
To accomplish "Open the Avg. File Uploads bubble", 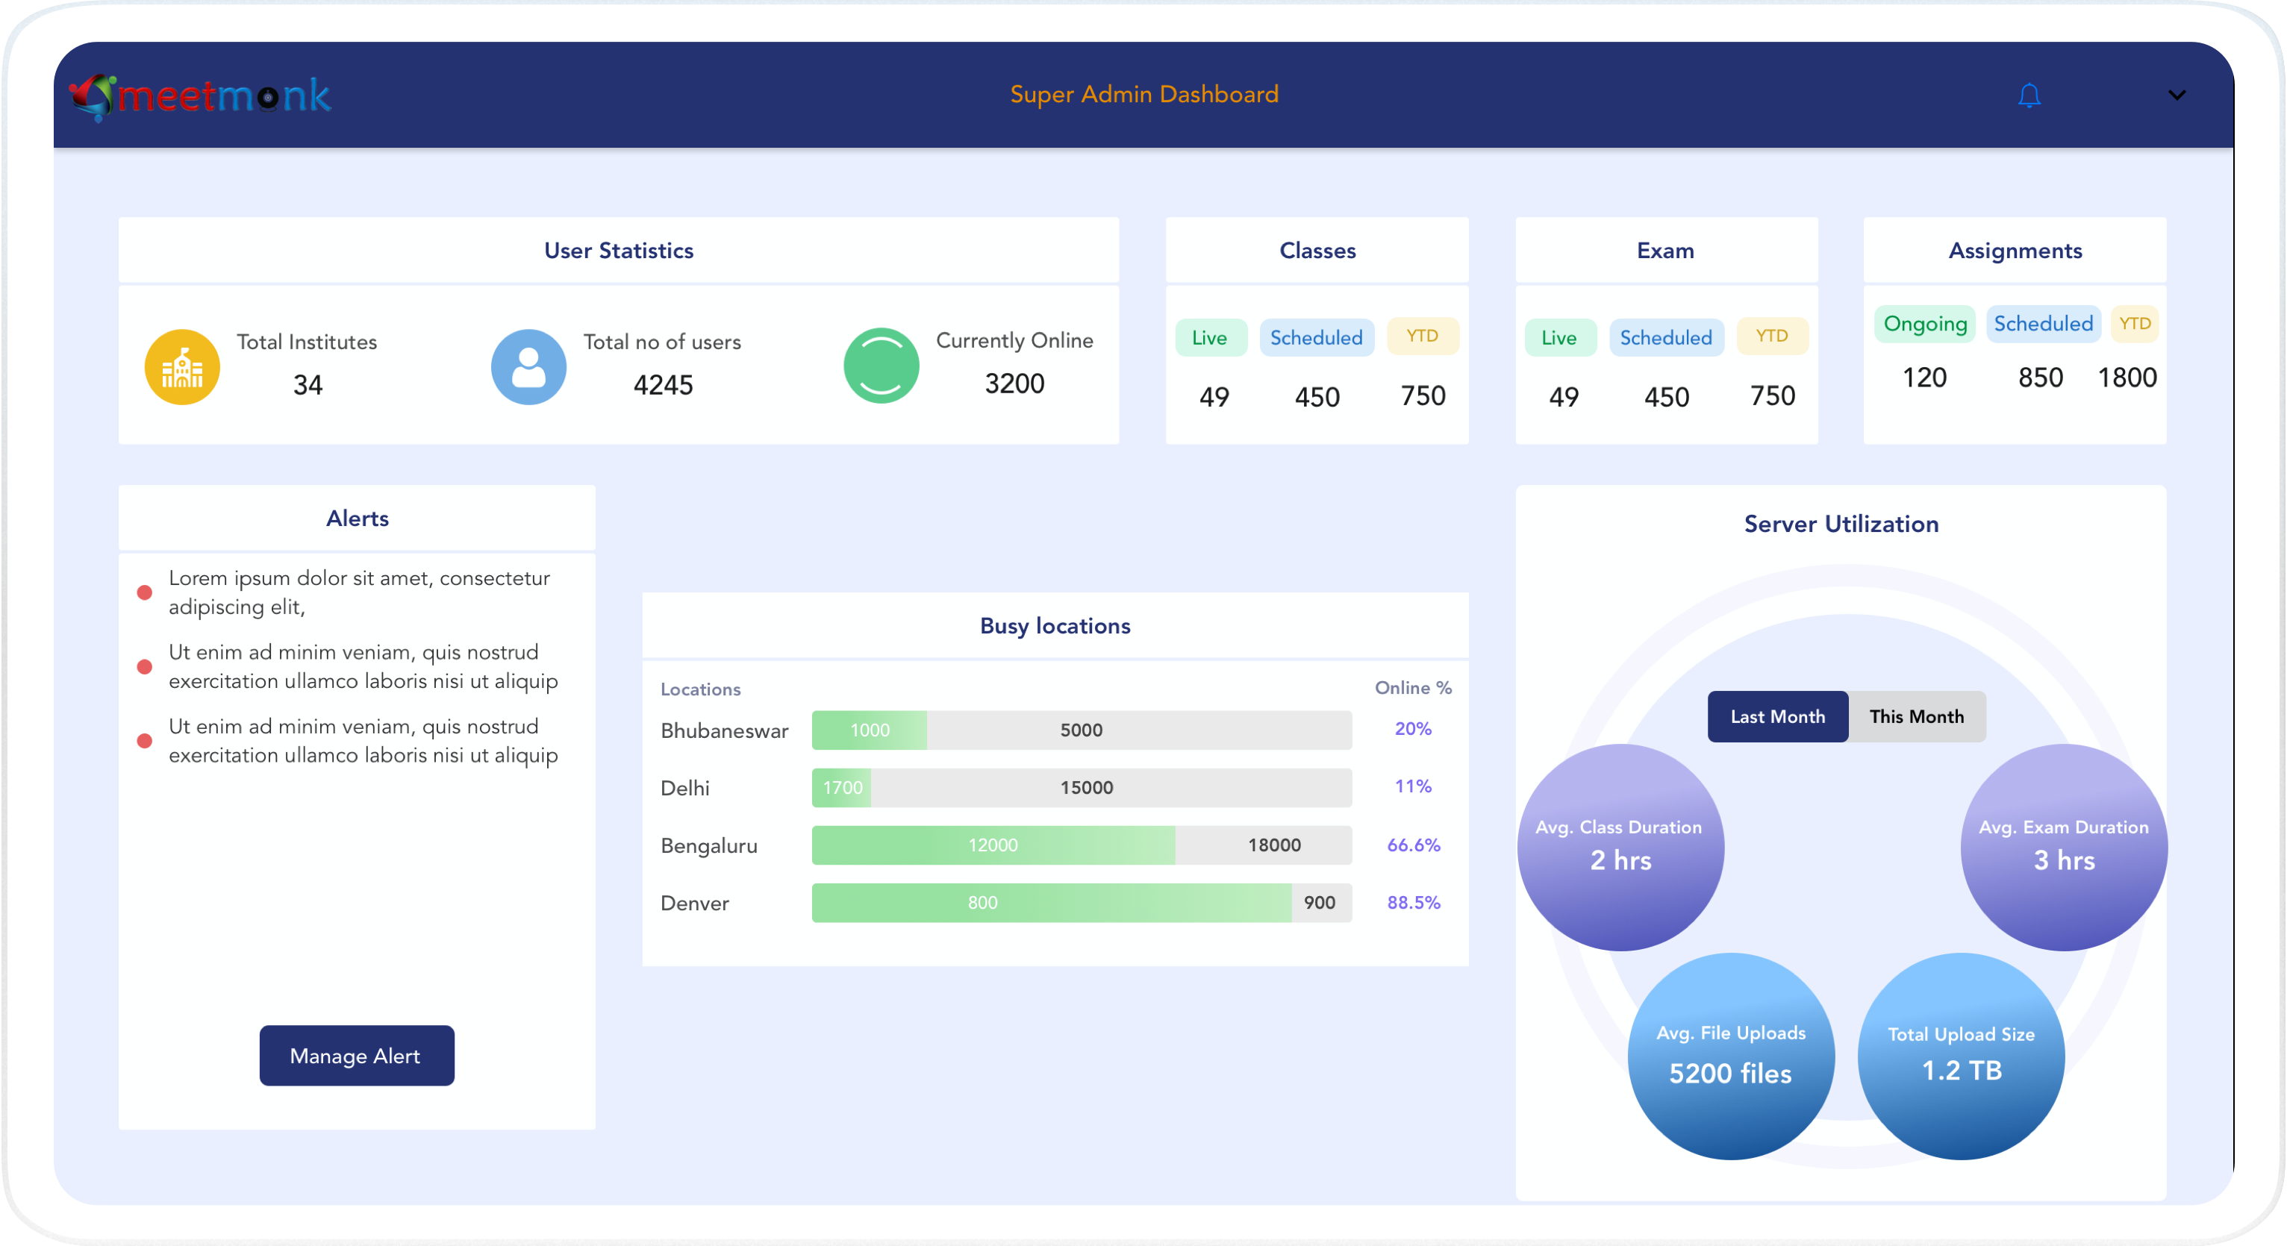I will [x=1729, y=1056].
